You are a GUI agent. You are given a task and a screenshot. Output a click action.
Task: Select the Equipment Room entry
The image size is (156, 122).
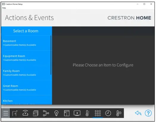[x=26, y=58]
